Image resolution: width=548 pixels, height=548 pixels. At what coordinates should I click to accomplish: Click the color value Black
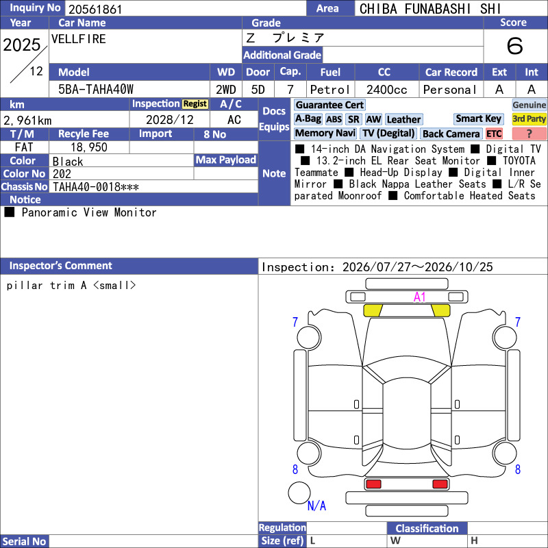pos(68,162)
